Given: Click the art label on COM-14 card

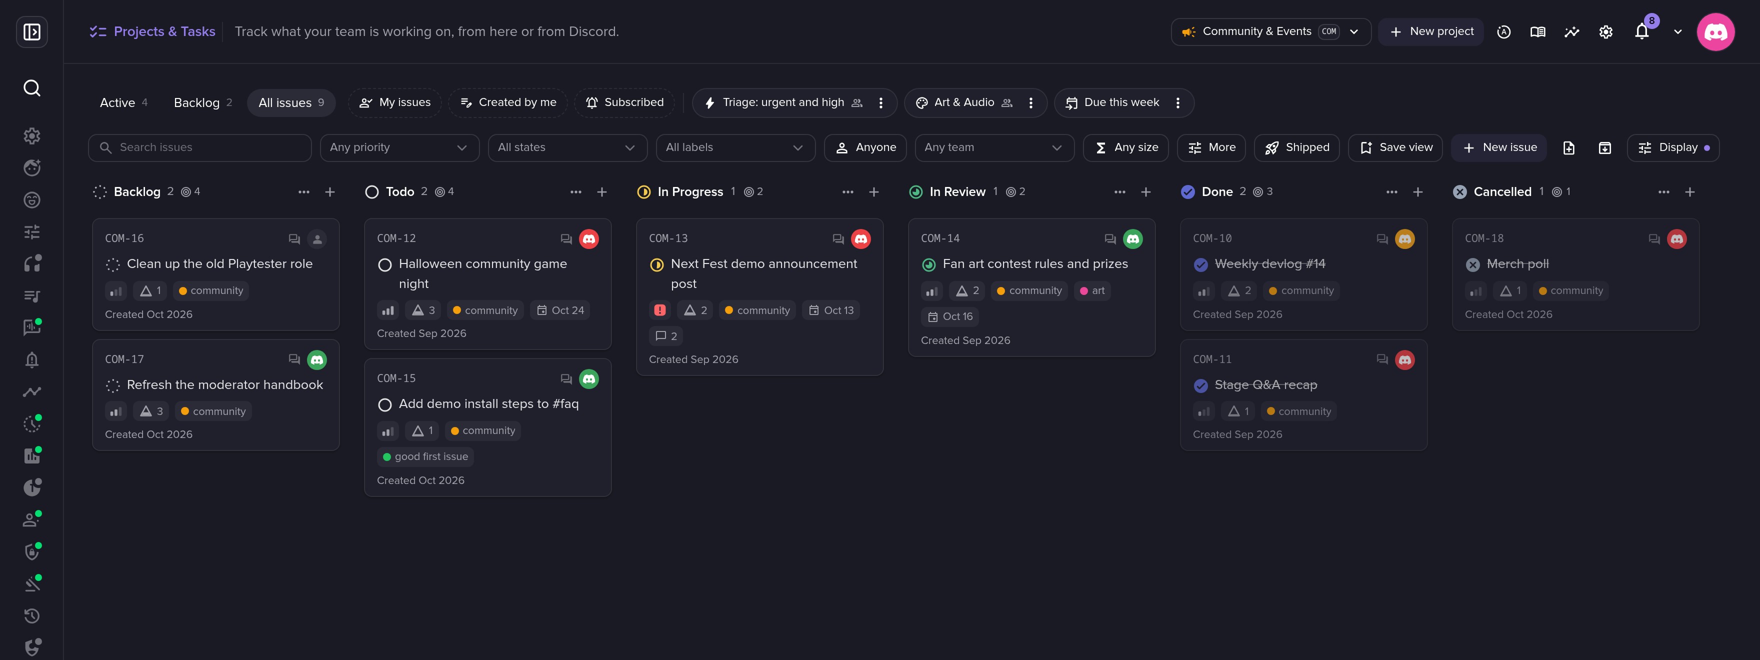Looking at the screenshot, I should pyautogui.click(x=1092, y=291).
